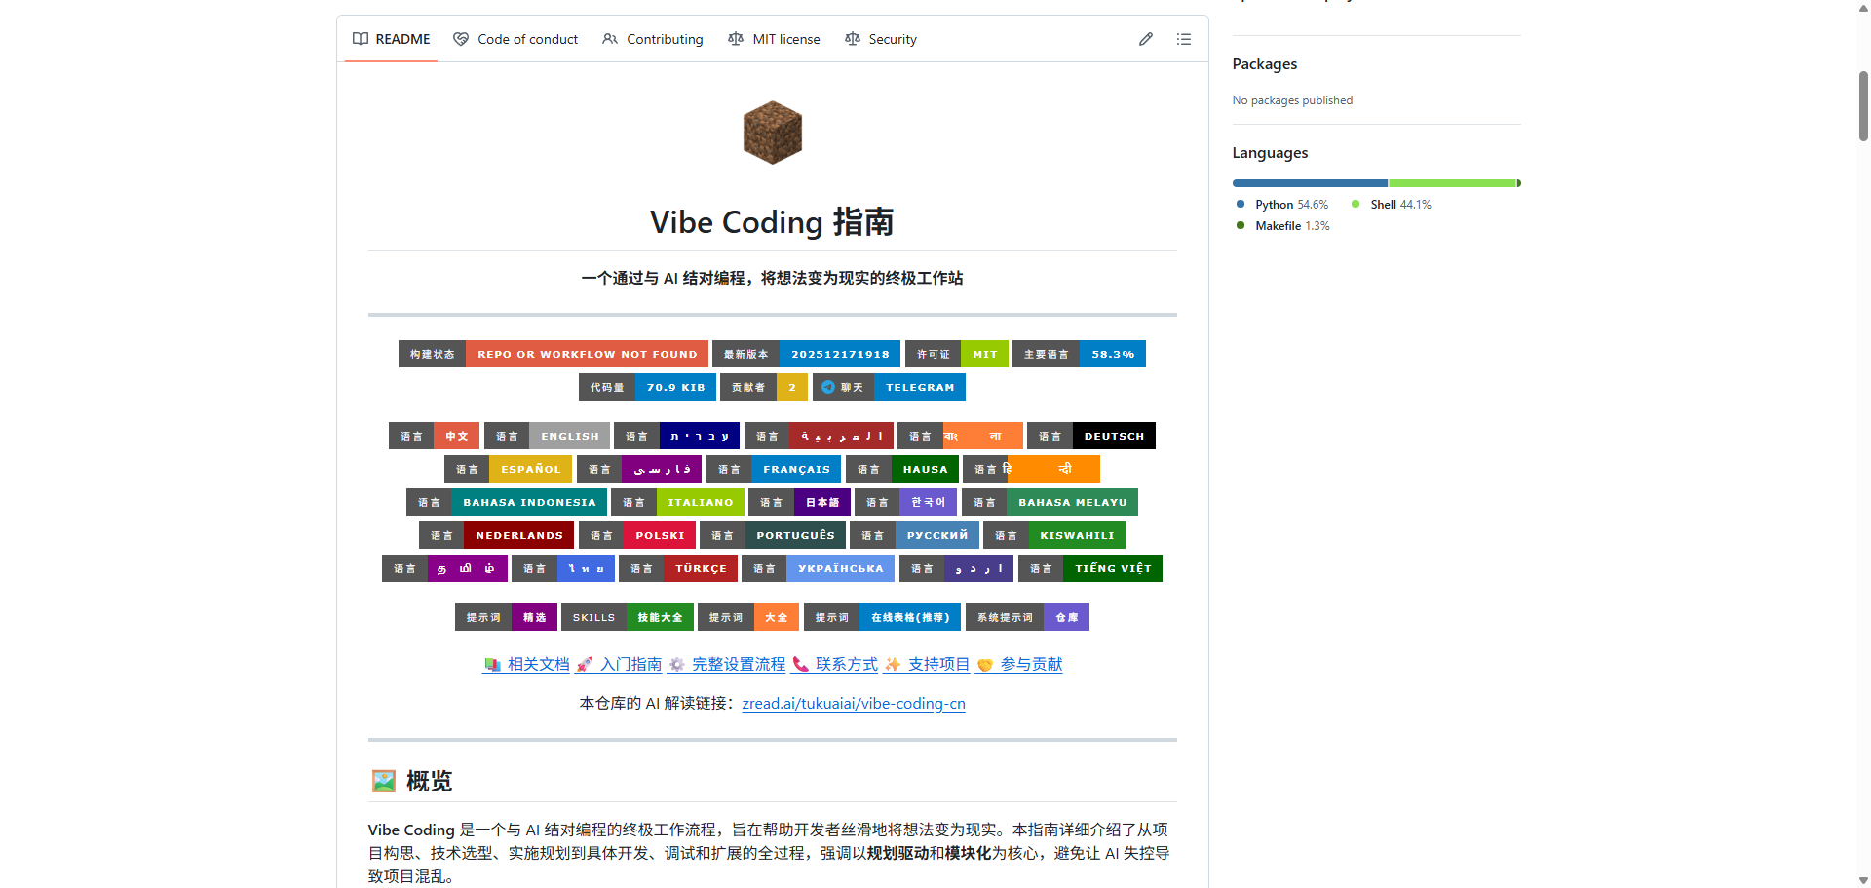
Task: Click the Shell 44.1% language entry
Action: [x=1392, y=205]
